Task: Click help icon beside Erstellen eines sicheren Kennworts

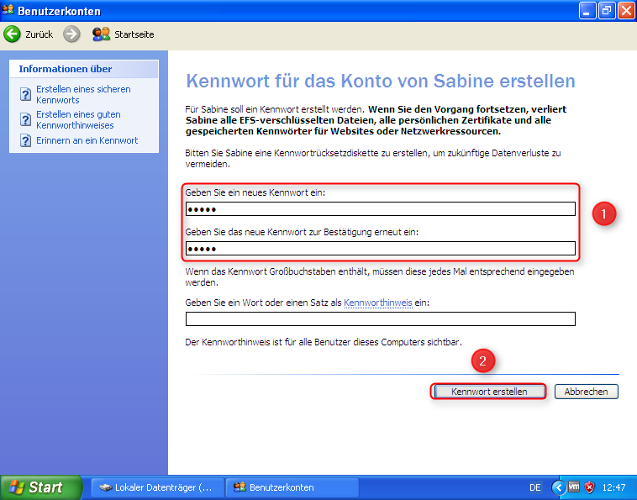Action: pyautogui.click(x=25, y=95)
